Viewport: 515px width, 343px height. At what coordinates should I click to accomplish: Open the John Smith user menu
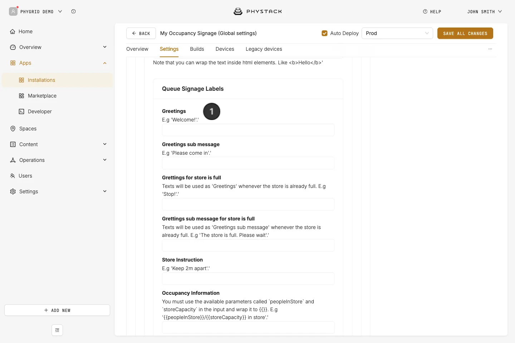(x=485, y=11)
